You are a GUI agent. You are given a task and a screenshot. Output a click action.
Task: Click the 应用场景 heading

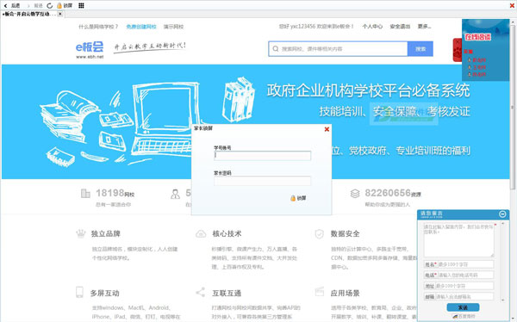(346, 293)
